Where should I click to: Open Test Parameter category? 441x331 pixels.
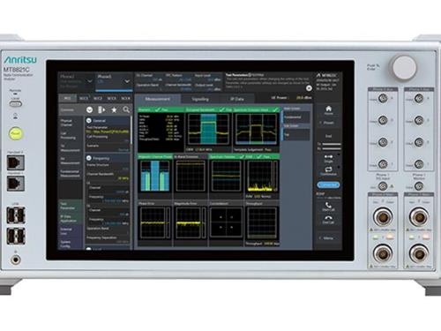point(70,206)
